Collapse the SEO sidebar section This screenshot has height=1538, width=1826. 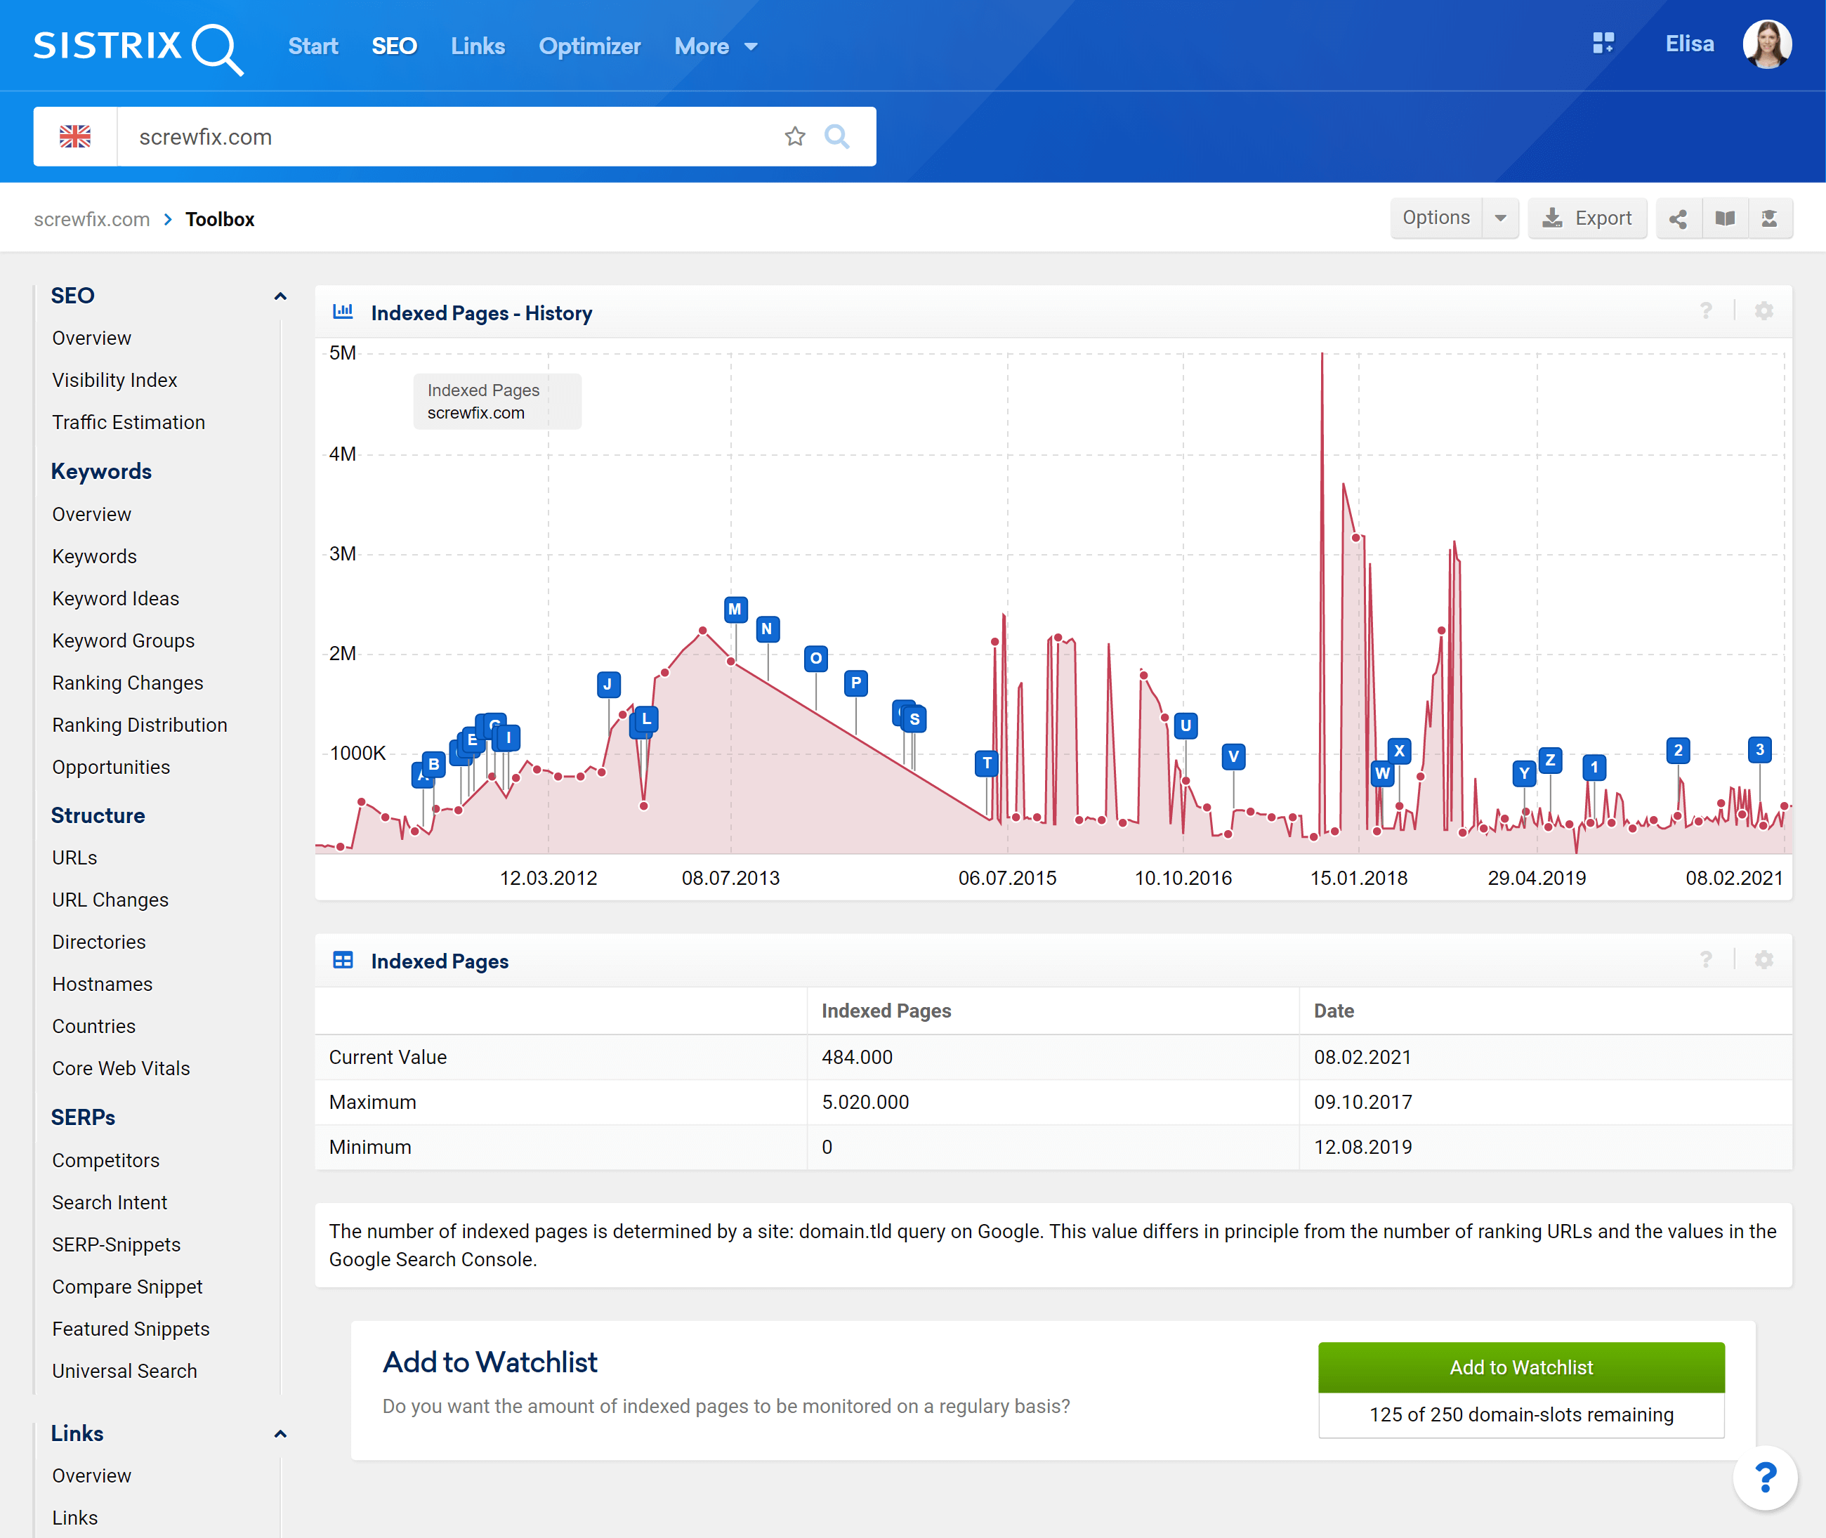pyautogui.click(x=280, y=296)
